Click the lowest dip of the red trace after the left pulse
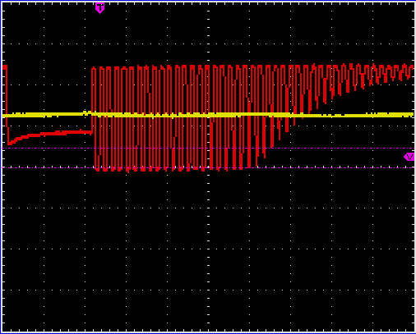 point(10,143)
